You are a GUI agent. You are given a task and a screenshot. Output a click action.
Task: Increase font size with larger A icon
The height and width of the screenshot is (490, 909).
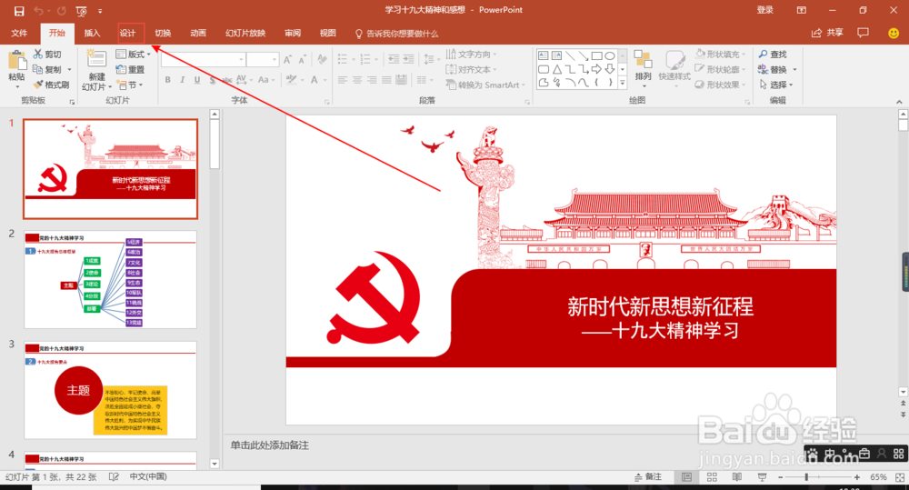click(x=288, y=59)
